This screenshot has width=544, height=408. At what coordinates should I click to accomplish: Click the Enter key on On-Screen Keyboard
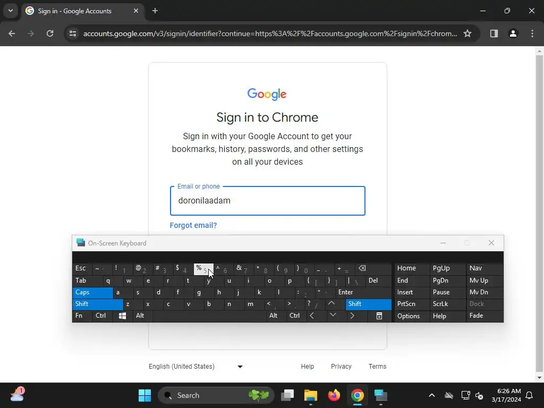(x=363, y=293)
